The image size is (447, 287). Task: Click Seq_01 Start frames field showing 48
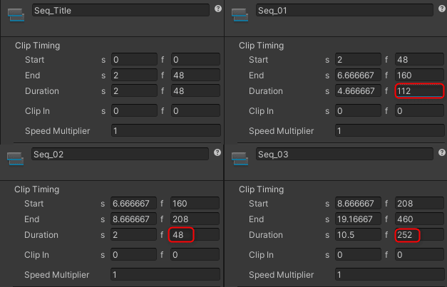click(x=419, y=60)
